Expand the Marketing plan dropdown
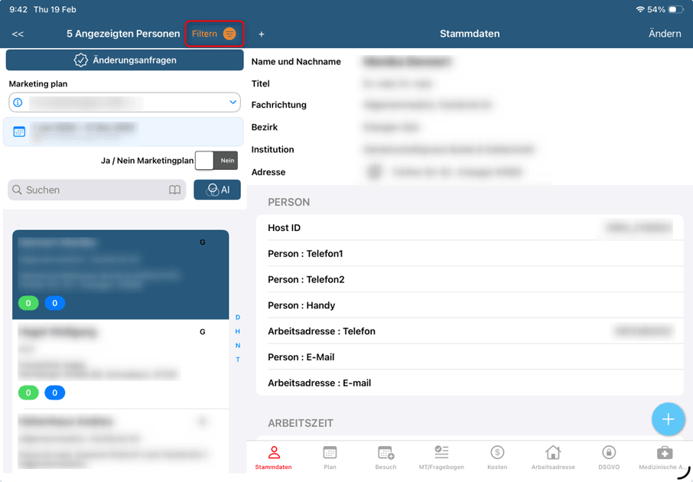 click(x=233, y=103)
